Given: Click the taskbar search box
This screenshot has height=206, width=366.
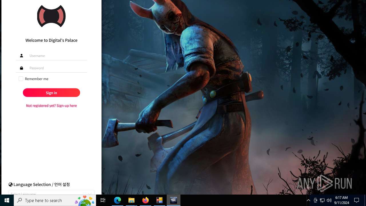Looking at the screenshot, I should click(x=55, y=200).
